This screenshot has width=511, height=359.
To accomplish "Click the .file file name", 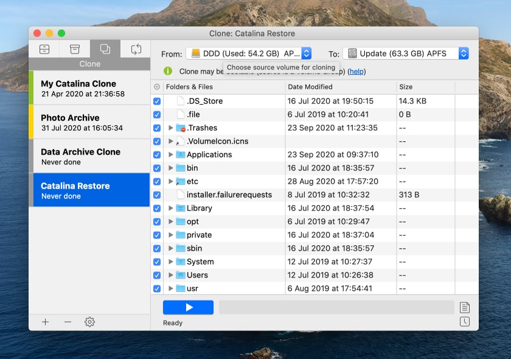I will coord(193,114).
